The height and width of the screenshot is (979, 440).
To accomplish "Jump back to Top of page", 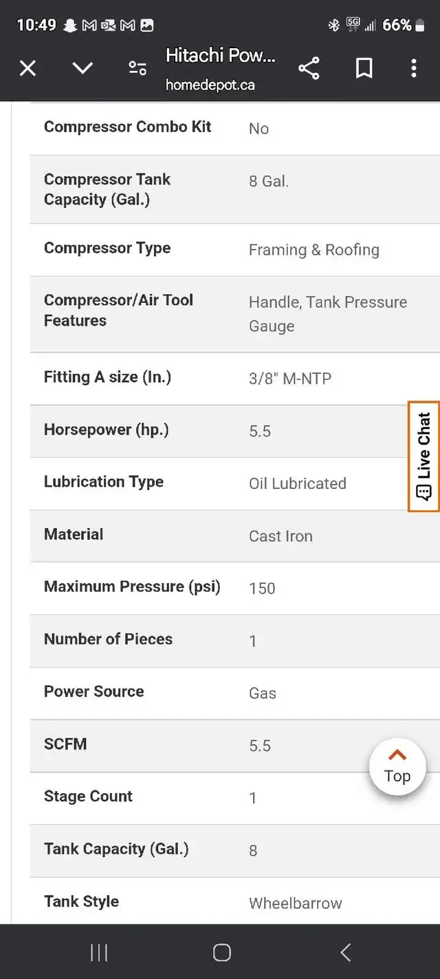I will [x=397, y=767].
